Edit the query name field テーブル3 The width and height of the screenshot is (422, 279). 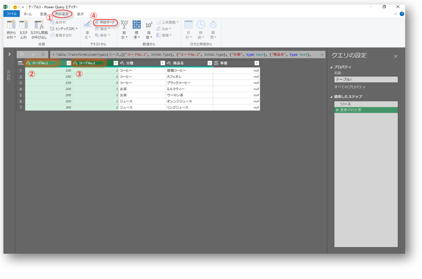tap(366, 79)
